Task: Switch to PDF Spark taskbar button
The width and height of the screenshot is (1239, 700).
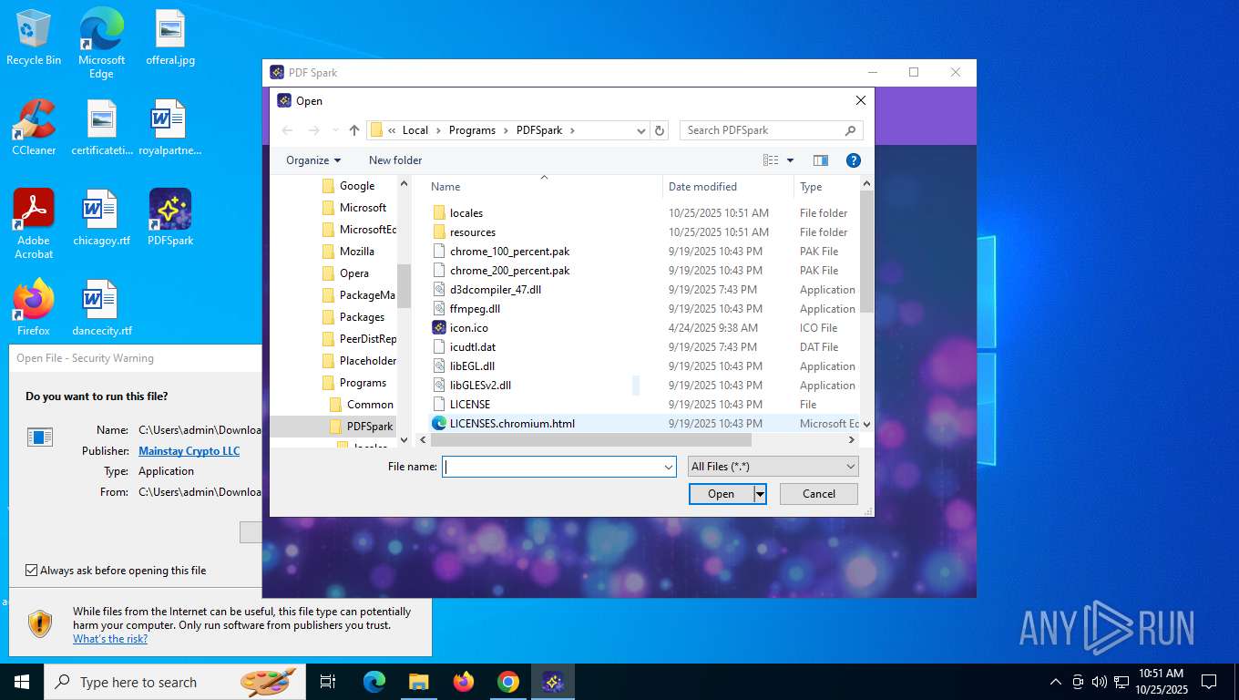Action: pyautogui.click(x=553, y=682)
